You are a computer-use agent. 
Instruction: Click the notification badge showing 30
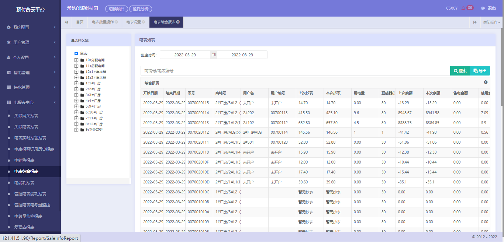coord(470,8)
